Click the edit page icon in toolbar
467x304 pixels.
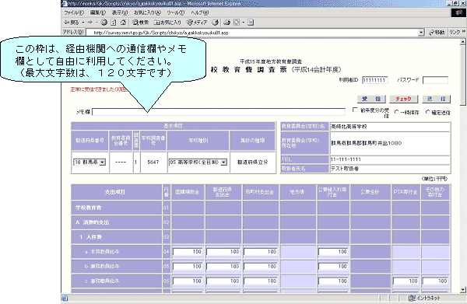pyautogui.click(x=251, y=23)
